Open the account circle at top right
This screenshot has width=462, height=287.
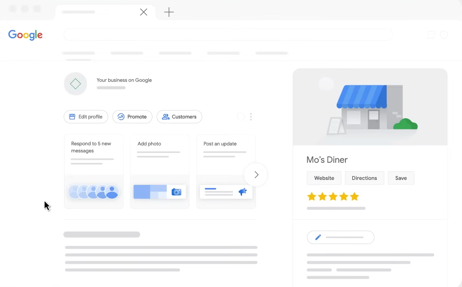pos(444,35)
